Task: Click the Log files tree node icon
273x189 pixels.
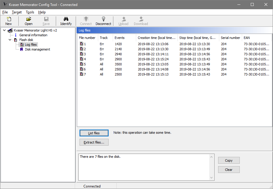Action: click(22, 45)
